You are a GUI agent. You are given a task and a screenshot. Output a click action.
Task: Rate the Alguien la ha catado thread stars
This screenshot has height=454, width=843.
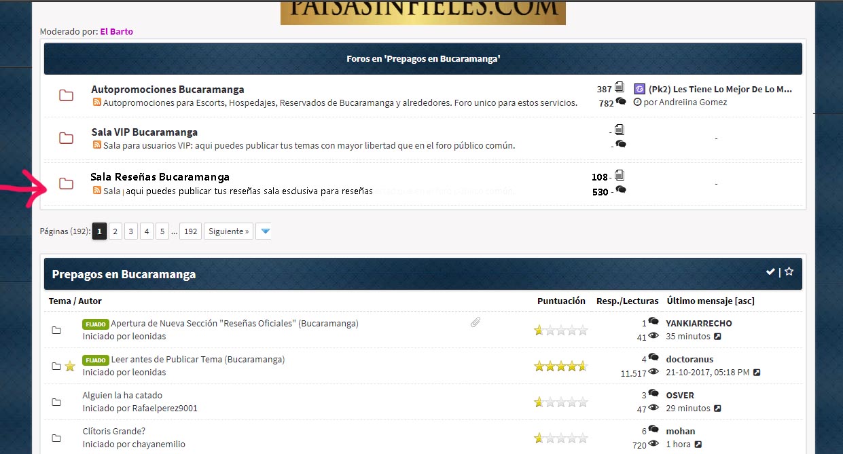click(x=560, y=402)
